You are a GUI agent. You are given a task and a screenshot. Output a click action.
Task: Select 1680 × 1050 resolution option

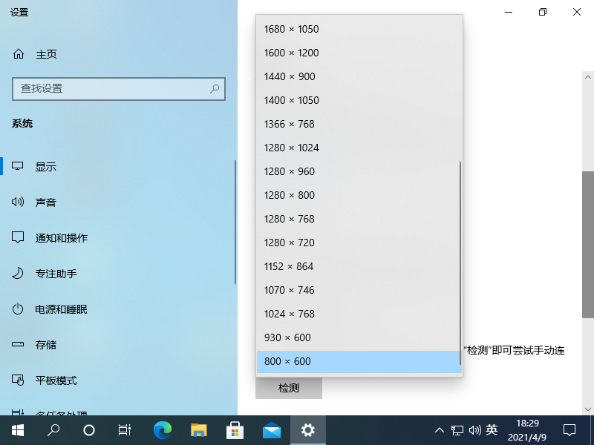pyautogui.click(x=291, y=29)
